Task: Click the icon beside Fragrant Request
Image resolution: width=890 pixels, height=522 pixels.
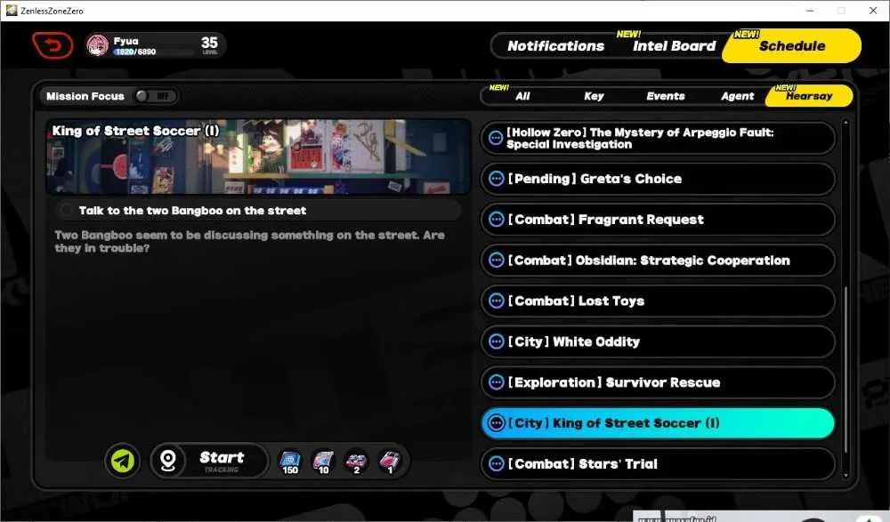Action: click(x=496, y=220)
